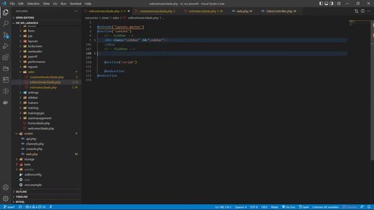Click the Ln 148, Col 1 indicator

[x=223, y=207]
